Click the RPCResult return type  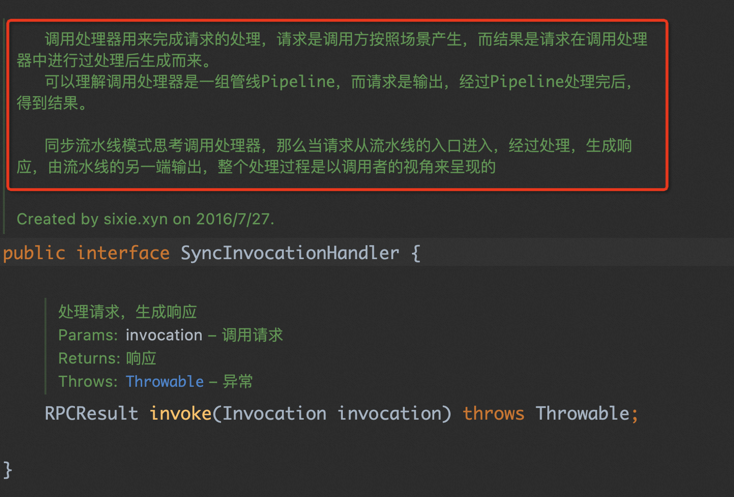[91, 413]
